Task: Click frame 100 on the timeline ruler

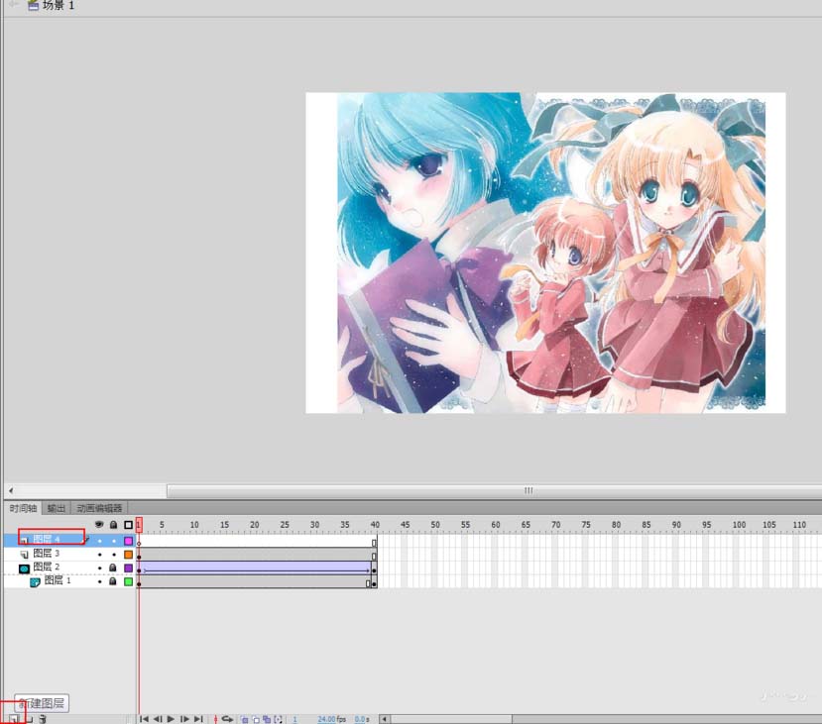Action: tap(739, 525)
